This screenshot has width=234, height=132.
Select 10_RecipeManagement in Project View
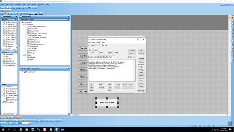click(x=37, y=44)
